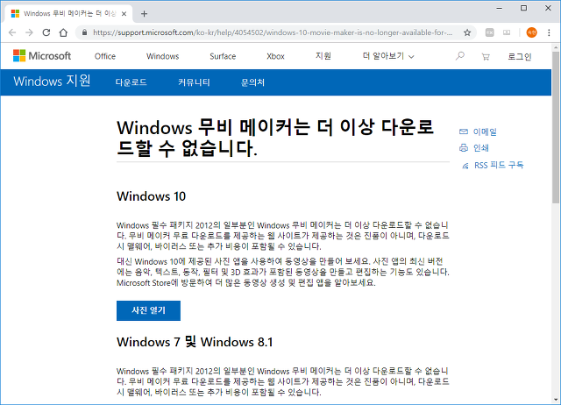Open the Chrome three-dot menu

pyautogui.click(x=549, y=32)
